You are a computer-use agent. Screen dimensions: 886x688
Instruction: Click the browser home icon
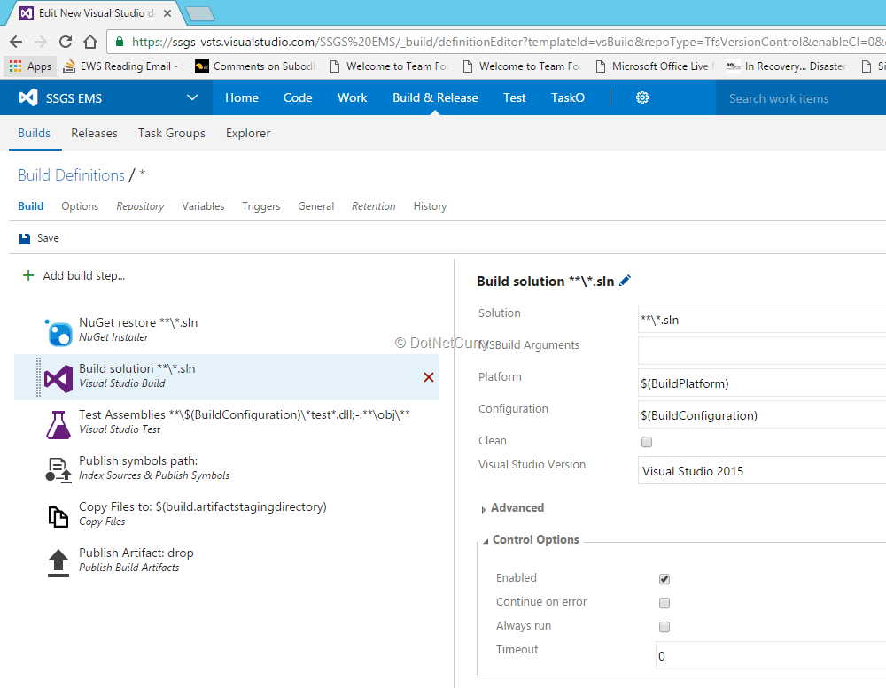(x=90, y=42)
